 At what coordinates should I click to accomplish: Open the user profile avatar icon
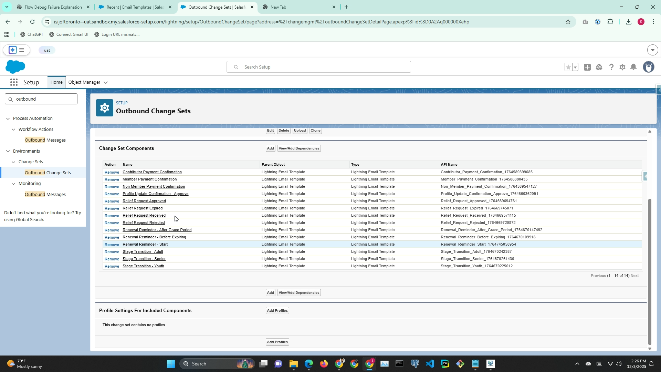click(649, 67)
